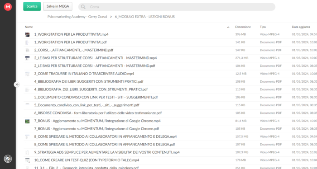
Task: Expand the sidebar with double-arrow button
Action: coord(17,84)
